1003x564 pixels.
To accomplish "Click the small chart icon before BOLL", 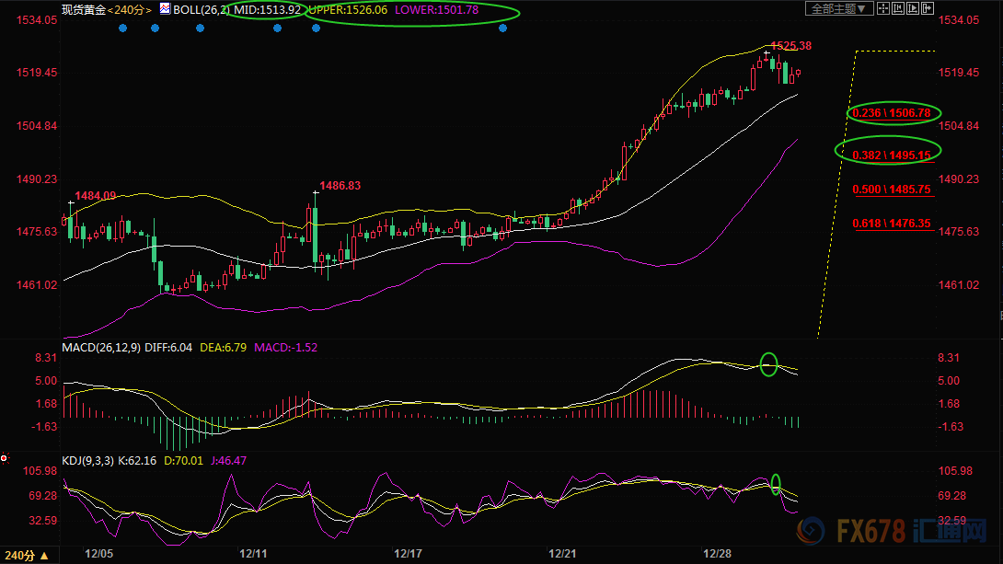I will click(165, 8).
